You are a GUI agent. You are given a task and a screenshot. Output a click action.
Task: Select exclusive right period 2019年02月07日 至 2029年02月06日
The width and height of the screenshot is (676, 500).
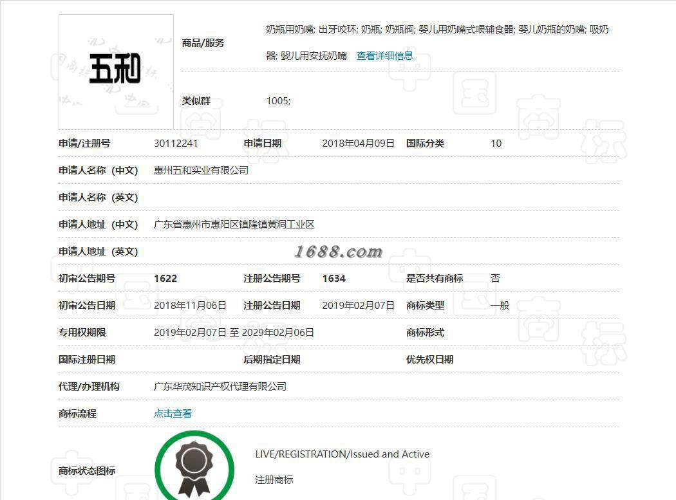click(x=234, y=333)
